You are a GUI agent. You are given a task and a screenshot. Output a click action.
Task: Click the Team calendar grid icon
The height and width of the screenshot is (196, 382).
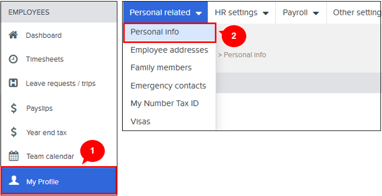click(x=14, y=156)
